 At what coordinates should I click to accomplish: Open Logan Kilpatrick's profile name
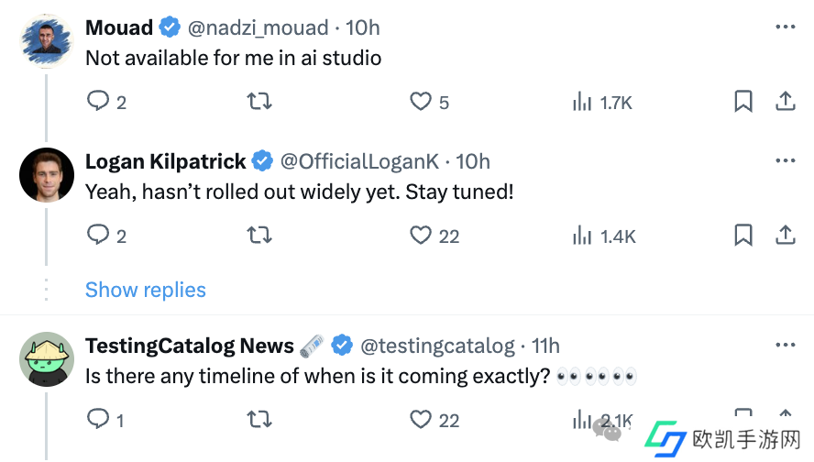(x=165, y=161)
